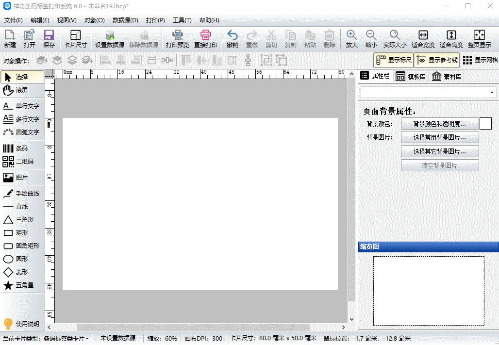Image resolution: width=499 pixels, height=345 pixels.
Task: Select the 三角形 triangle tool
Action: [22, 220]
